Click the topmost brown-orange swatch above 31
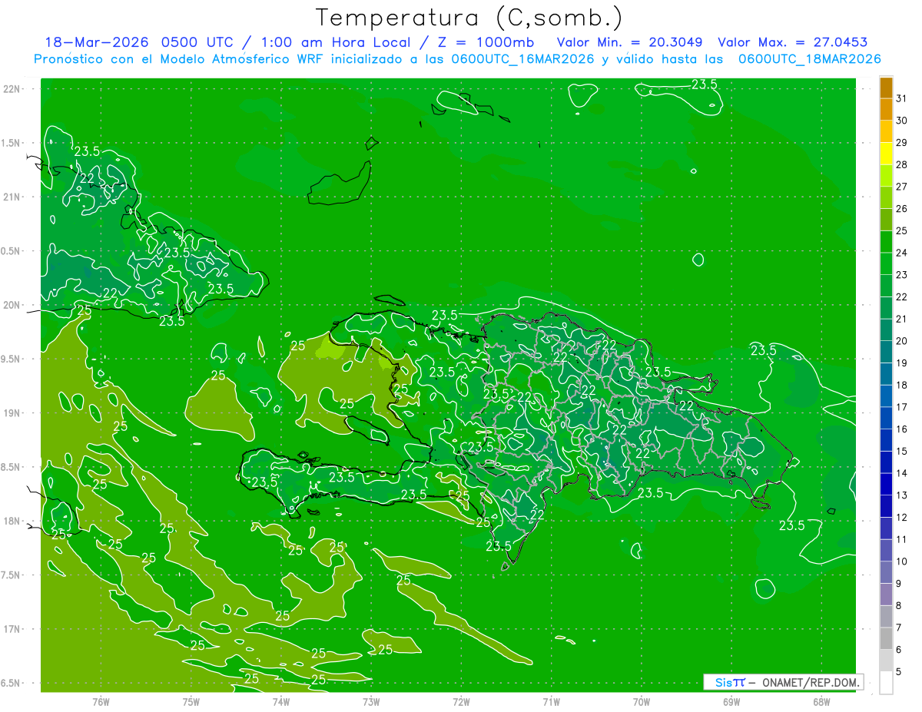Image resolution: width=922 pixels, height=712 pixels. point(886,88)
